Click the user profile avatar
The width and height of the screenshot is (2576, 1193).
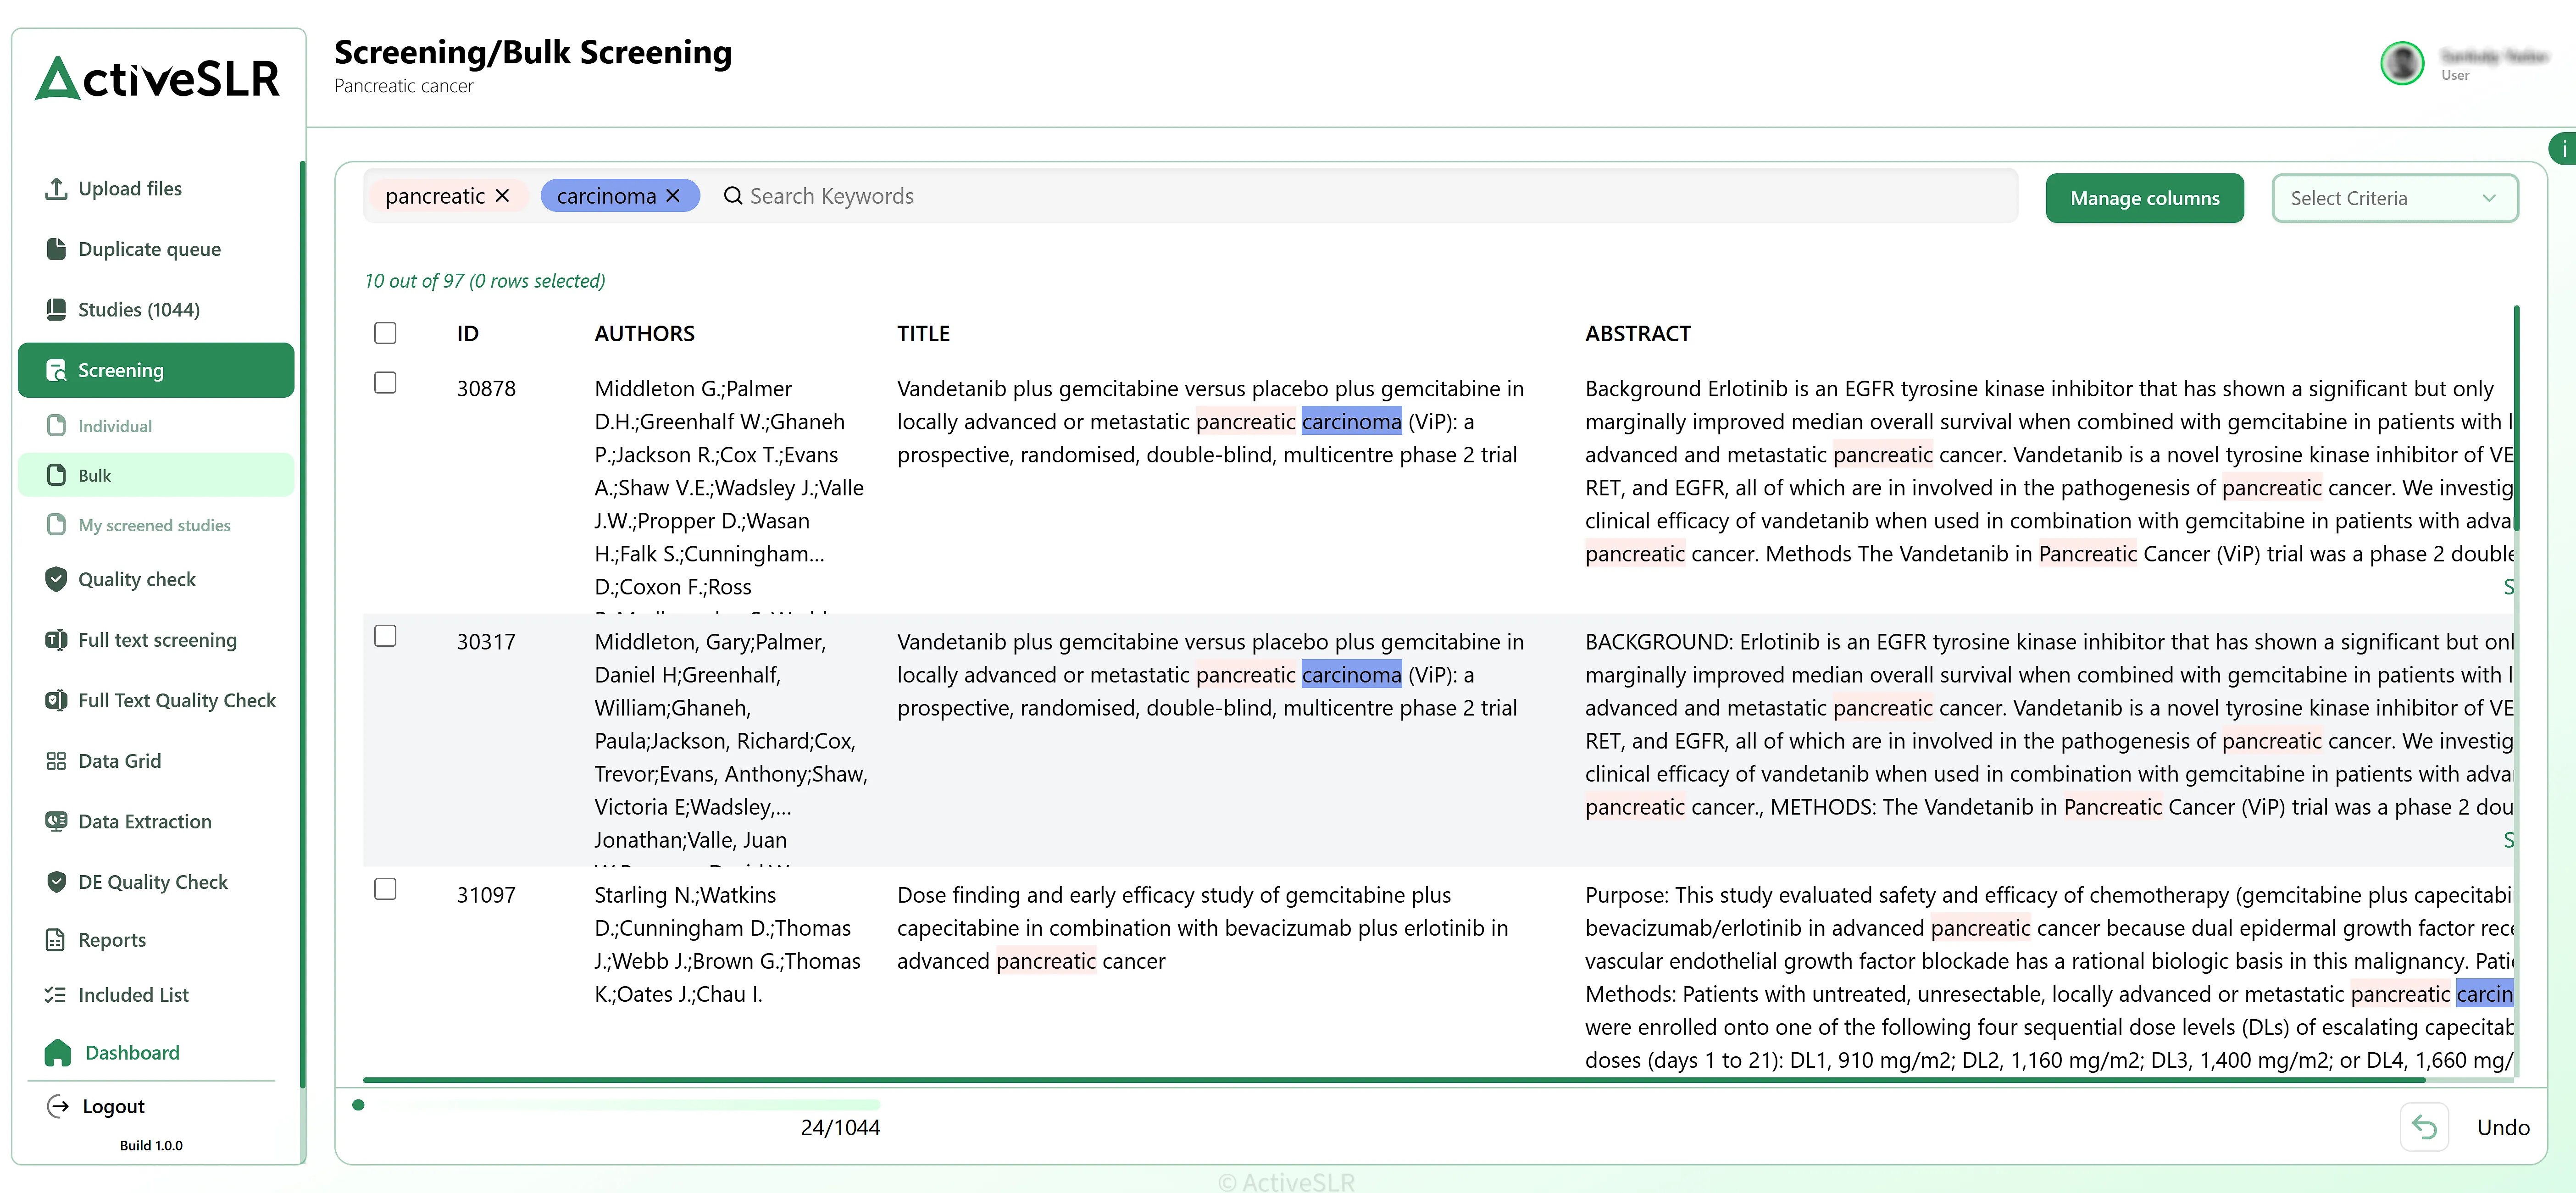tap(2402, 63)
